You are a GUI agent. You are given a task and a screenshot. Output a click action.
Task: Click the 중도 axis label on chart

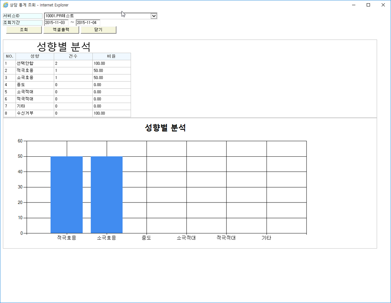pyautogui.click(x=146, y=238)
